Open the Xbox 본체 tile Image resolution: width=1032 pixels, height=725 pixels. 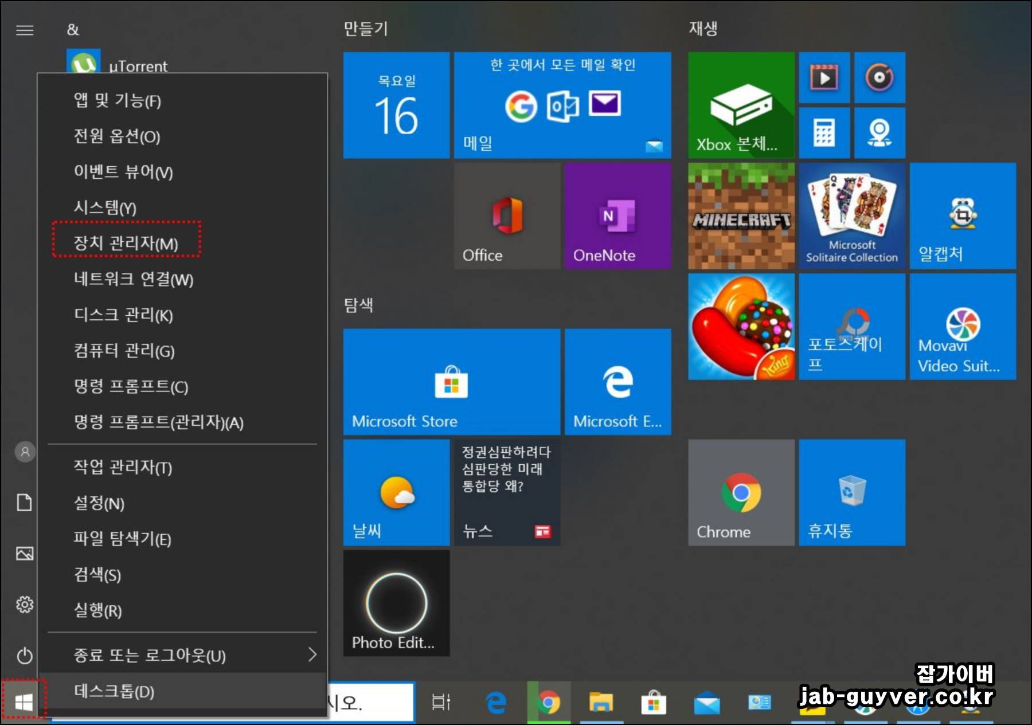[x=741, y=105]
